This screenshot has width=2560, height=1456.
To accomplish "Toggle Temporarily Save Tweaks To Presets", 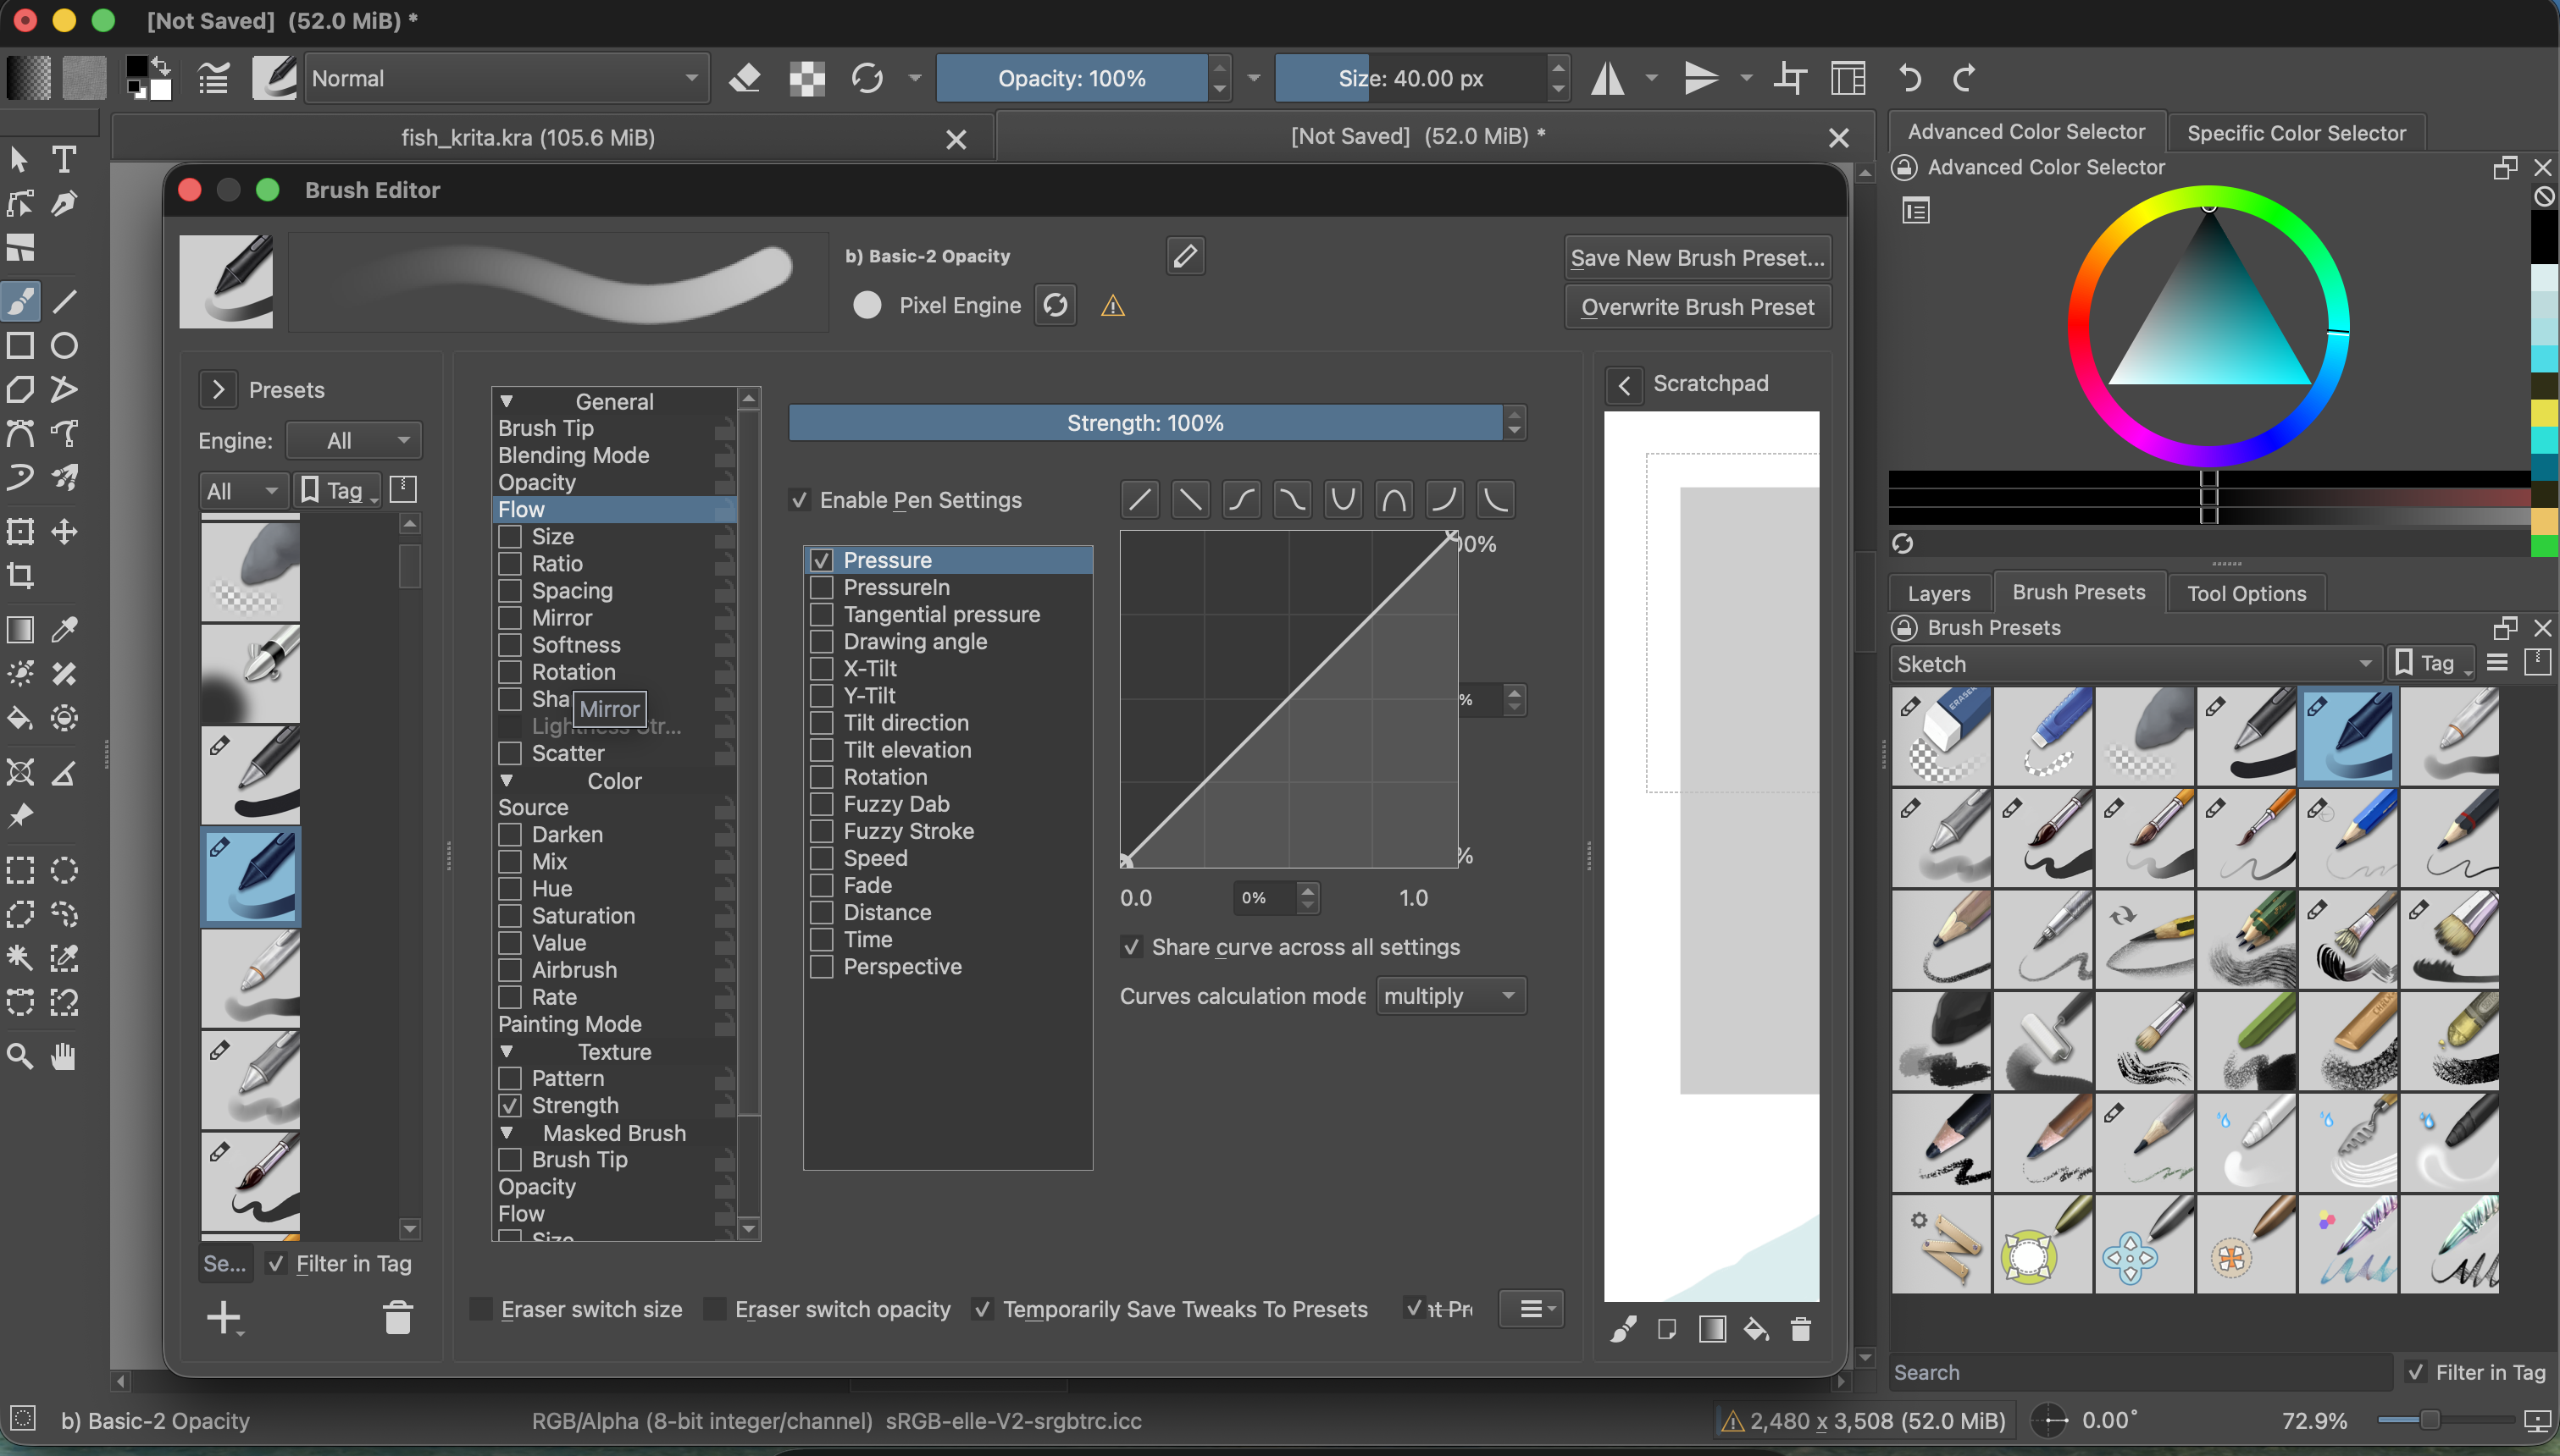I will coord(983,1309).
